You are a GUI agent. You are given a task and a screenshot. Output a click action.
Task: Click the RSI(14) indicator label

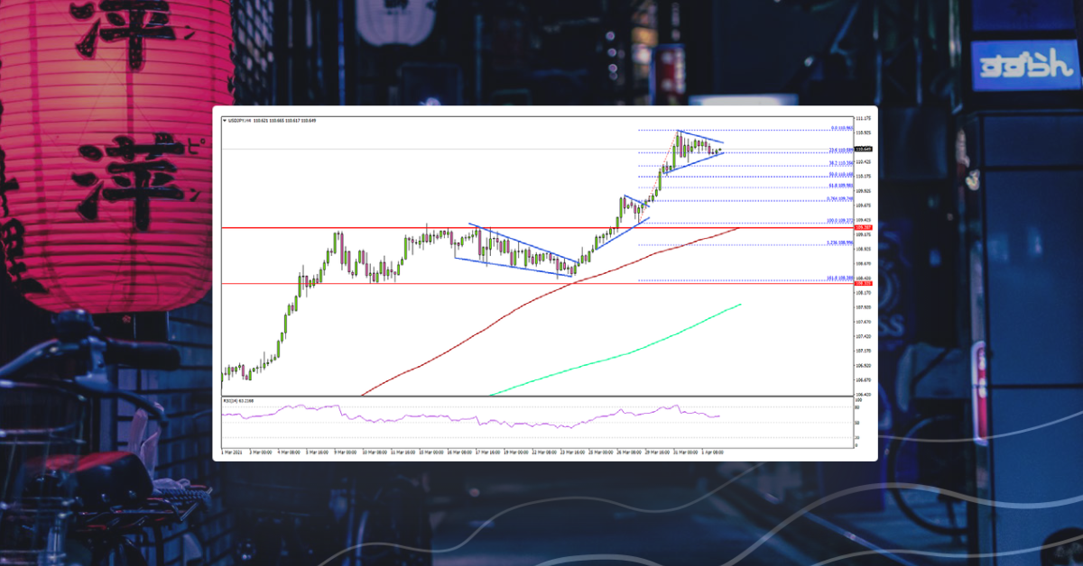238,400
